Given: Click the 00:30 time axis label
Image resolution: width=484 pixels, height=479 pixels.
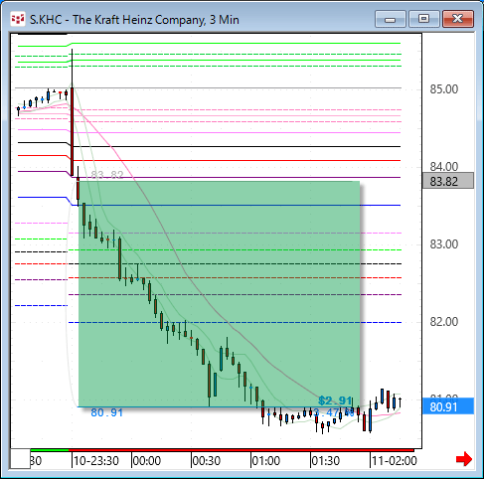Looking at the screenshot, I should pyautogui.click(x=207, y=460).
